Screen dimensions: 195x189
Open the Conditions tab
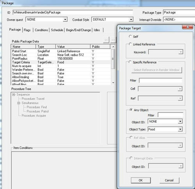tap(41, 30)
